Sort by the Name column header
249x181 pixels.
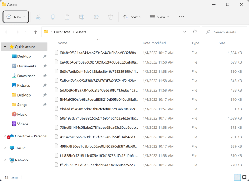click(62, 43)
